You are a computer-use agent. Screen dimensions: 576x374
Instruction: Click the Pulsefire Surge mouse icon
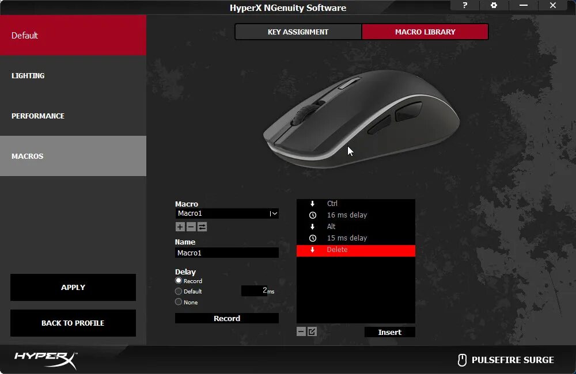click(x=462, y=360)
